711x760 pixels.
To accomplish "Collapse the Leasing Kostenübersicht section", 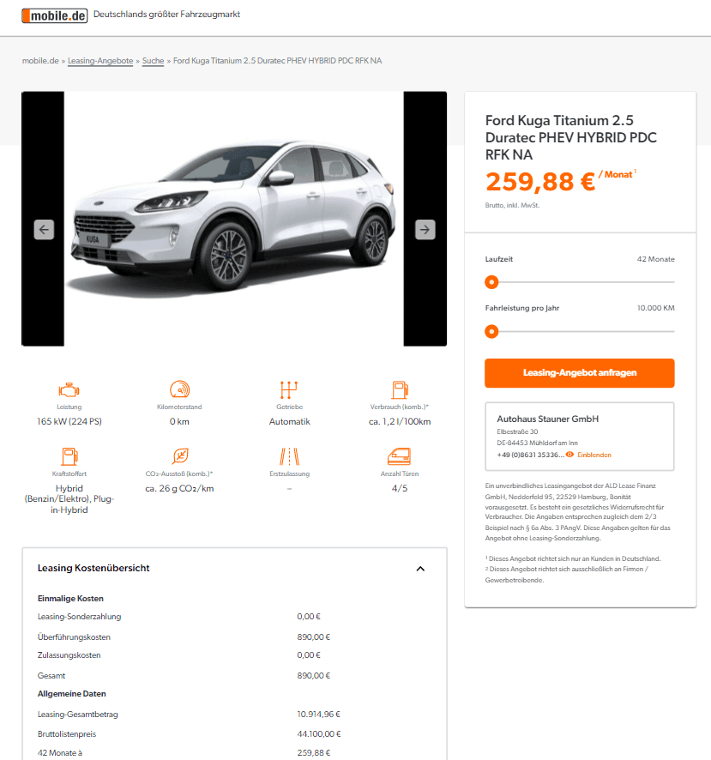I will coord(420,569).
